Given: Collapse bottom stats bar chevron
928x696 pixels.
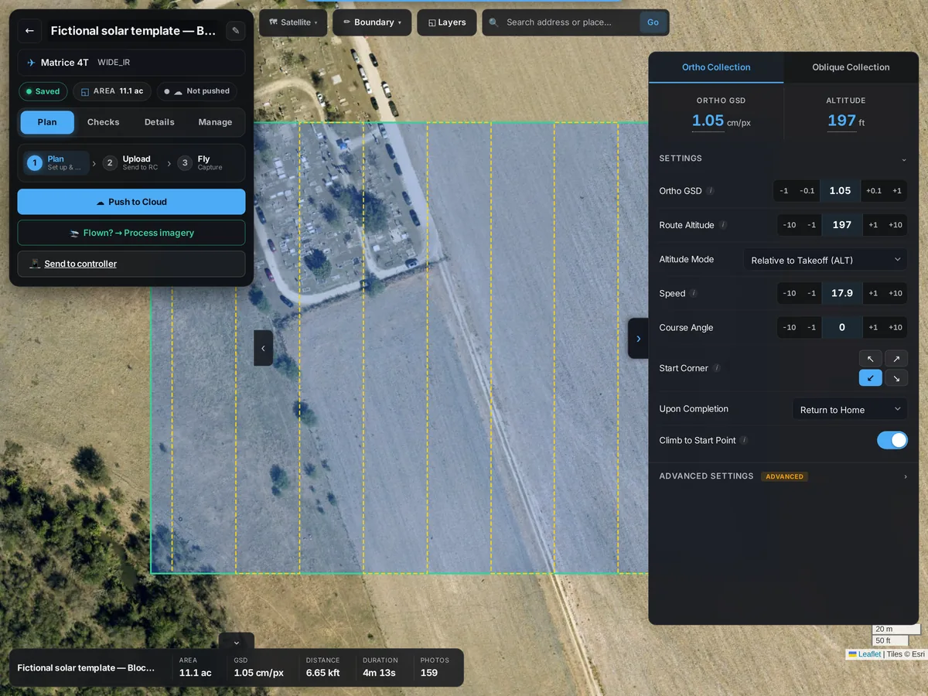Looking at the screenshot, I should [x=237, y=642].
